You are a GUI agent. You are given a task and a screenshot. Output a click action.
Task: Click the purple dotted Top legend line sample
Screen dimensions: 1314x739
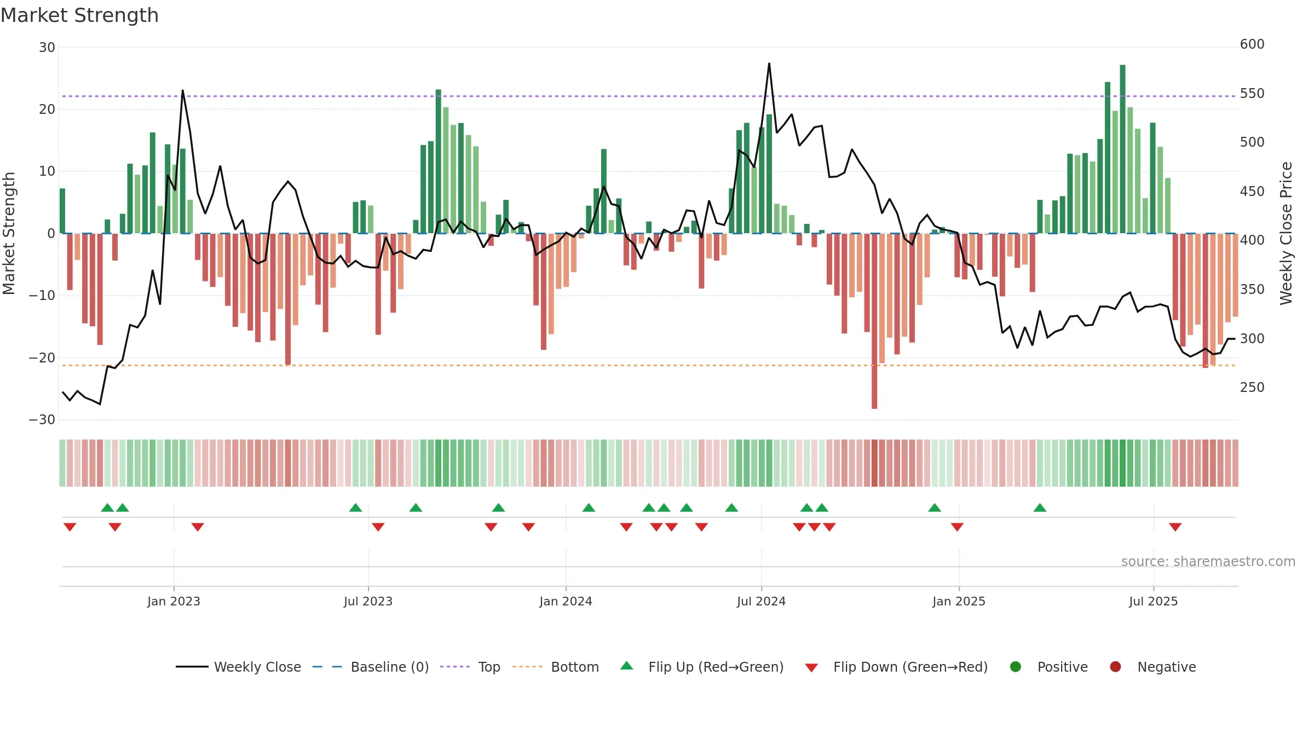pos(455,667)
